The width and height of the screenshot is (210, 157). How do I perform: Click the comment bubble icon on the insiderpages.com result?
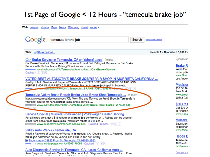tap(98, 144)
